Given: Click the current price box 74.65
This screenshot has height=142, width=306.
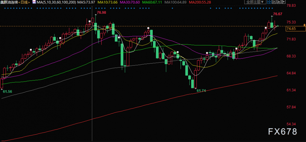Looking at the screenshot, I should click(x=296, y=29).
